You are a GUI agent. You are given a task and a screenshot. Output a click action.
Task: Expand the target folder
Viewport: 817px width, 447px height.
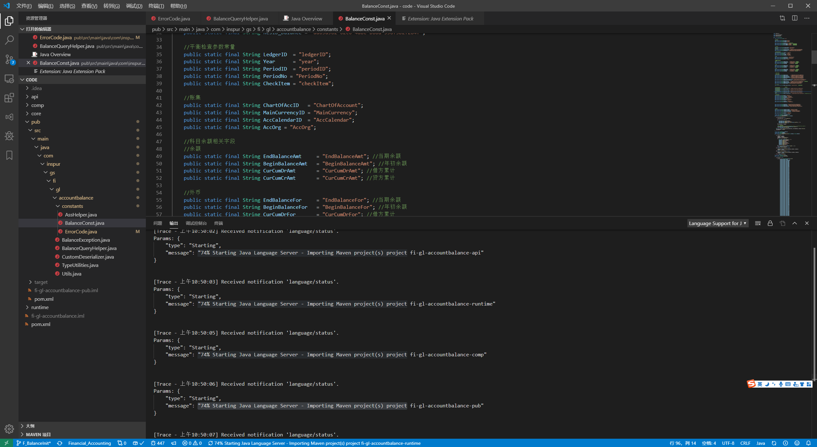(x=41, y=282)
